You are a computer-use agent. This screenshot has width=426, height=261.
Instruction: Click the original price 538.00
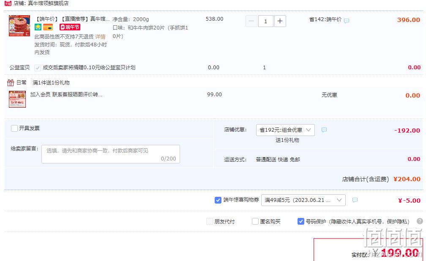(x=214, y=19)
